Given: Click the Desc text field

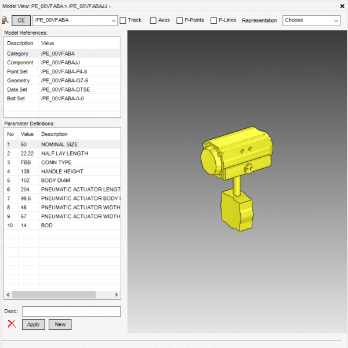Looking at the screenshot, I should (x=71, y=311).
